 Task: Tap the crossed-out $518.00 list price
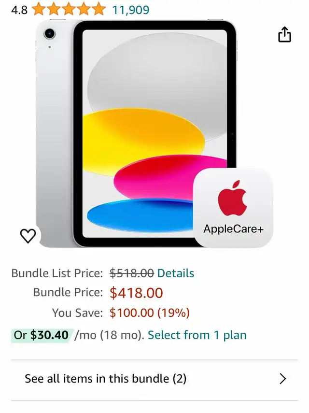(132, 273)
